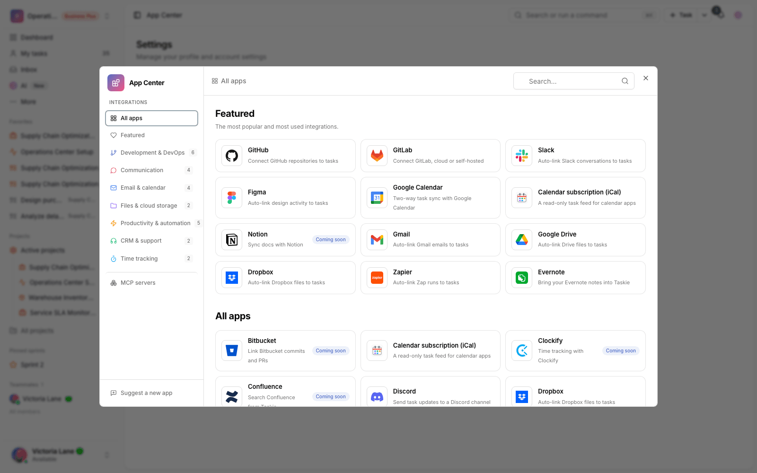The height and width of the screenshot is (473, 757).
Task: Click the Slack logo icon
Action: 522,156
